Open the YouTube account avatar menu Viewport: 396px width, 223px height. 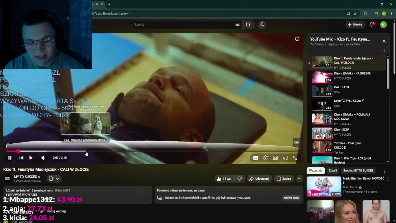[383, 24]
